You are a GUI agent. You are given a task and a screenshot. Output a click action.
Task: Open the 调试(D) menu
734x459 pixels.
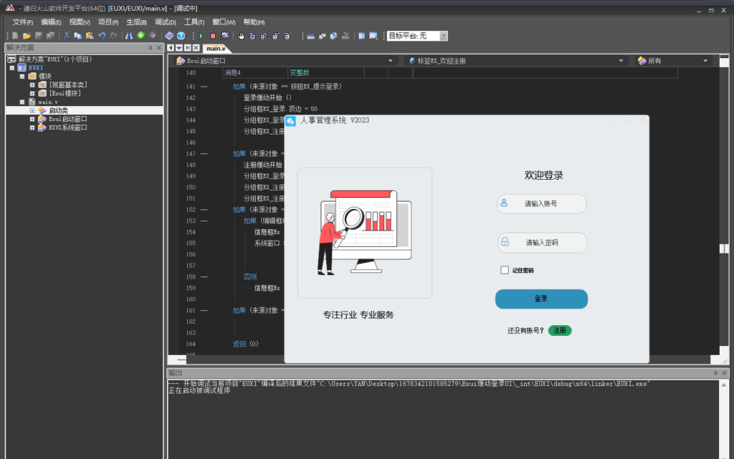tap(166, 22)
